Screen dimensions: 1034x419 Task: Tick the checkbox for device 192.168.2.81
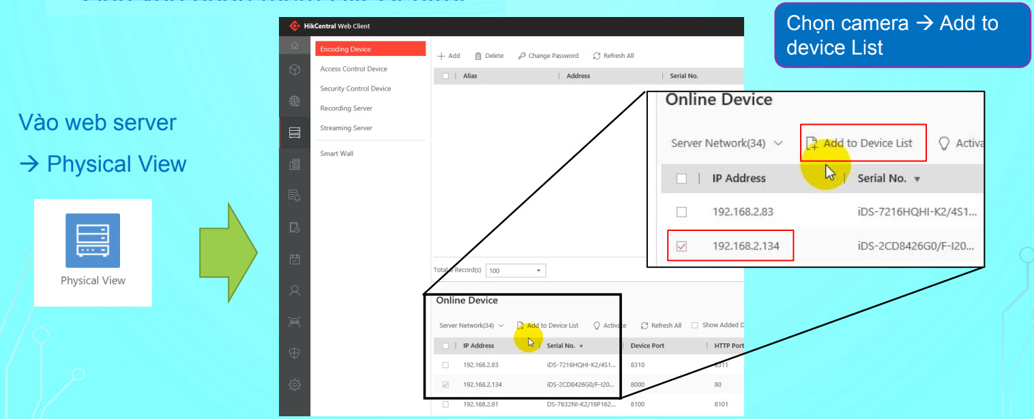click(445, 405)
